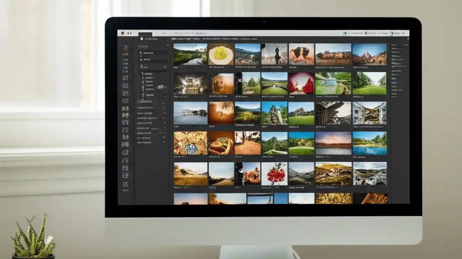The image size is (462, 259).
Task: Toggle the switch at the sidebar panel's top right
Action: click(x=168, y=46)
